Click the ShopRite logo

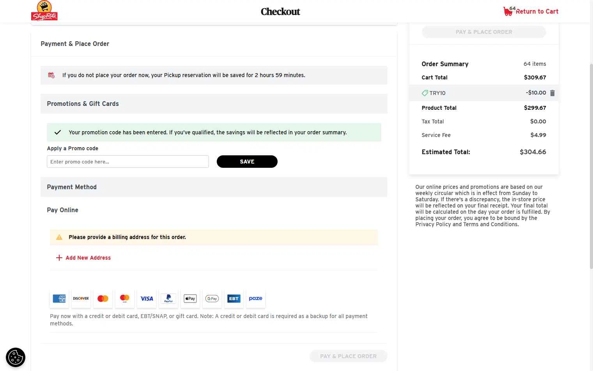44,11
